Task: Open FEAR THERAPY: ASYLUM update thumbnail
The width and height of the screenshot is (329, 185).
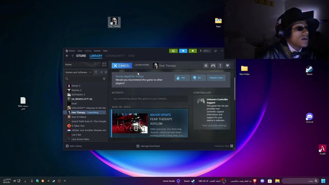Action: tap(130, 124)
